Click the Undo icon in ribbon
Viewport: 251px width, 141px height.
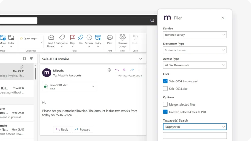tap(135, 37)
